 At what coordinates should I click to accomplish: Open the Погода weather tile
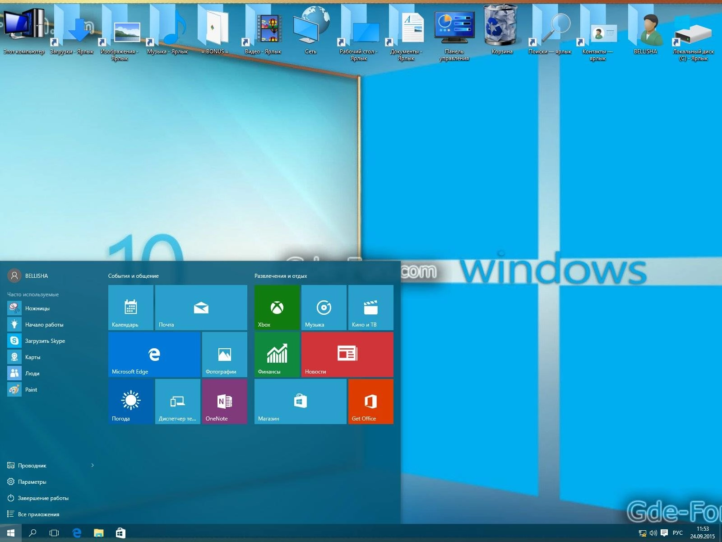click(x=131, y=402)
